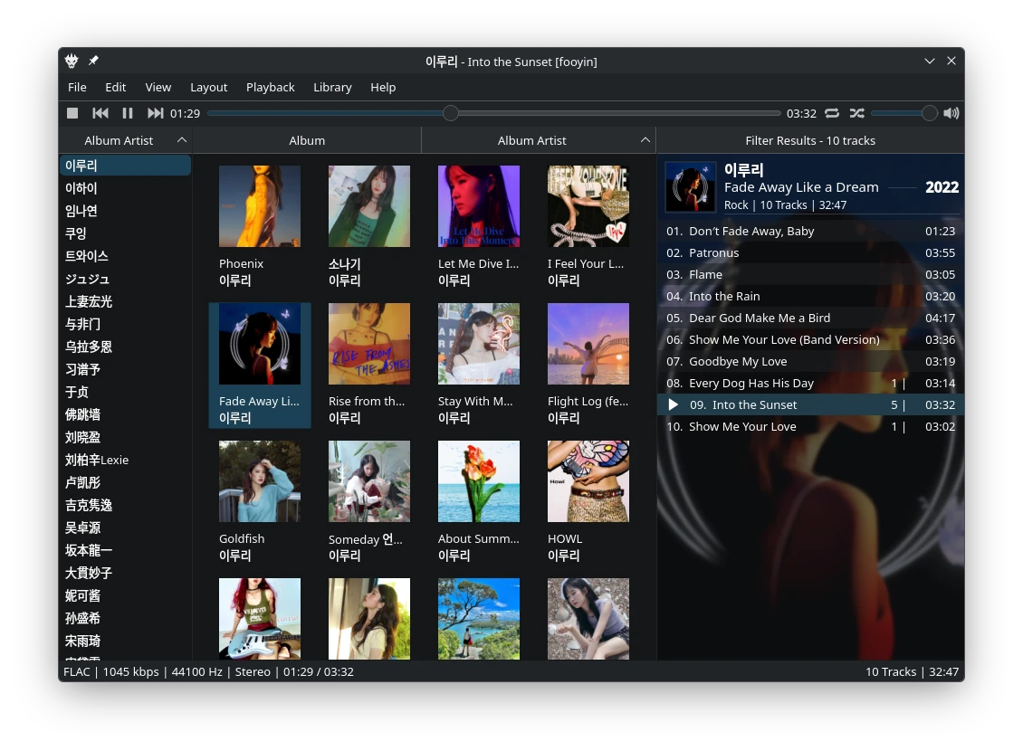Pin the window using the pin icon
Screen dimensions: 1023x751
pyautogui.click(x=93, y=61)
